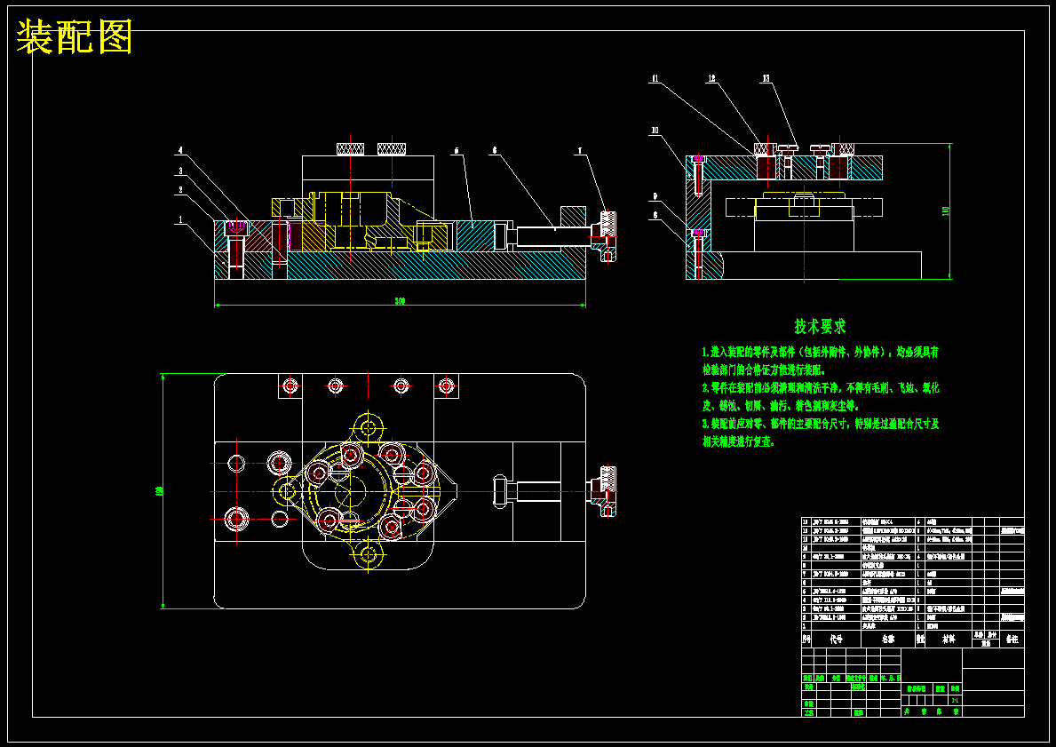Viewport: 1056px width, 747px height.
Task: Click the 备注 column header in parts list
Action: point(1012,639)
